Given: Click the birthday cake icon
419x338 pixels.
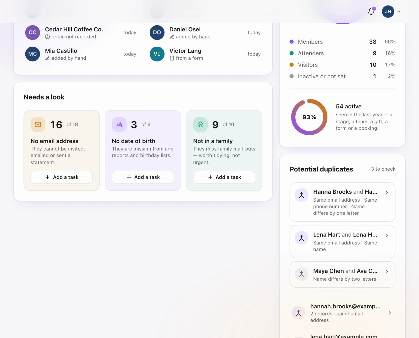Looking at the screenshot, I should [x=119, y=124].
